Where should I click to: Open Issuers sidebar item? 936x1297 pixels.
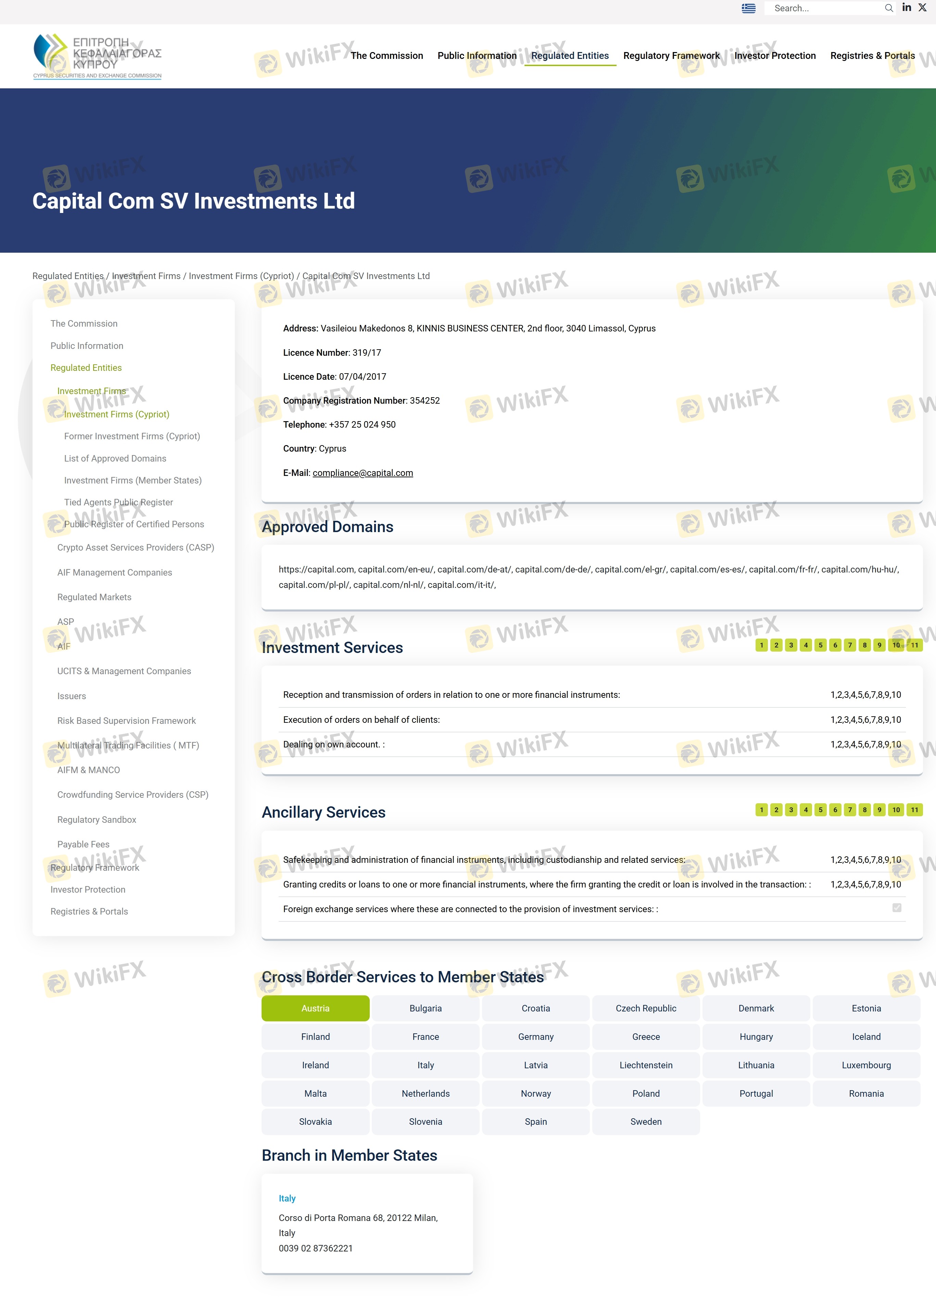point(72,696)
